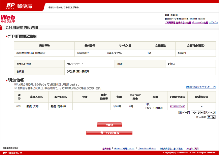This screenshot has height=156, width=220.
Task: Open 特定商取引法に基づく表記 footer link
Action: pyautogui.click(x=171, y=148)
